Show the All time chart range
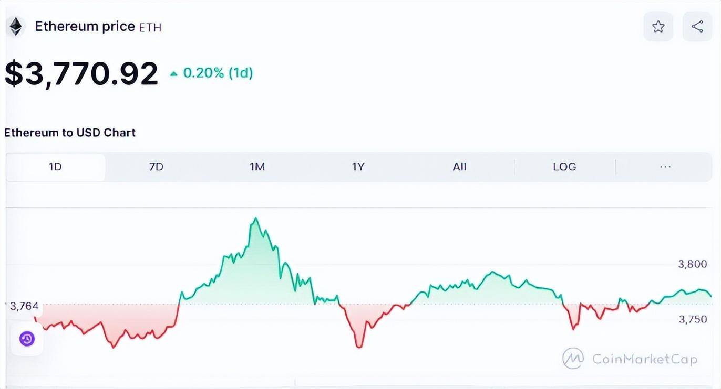Image resolution: width=721 pixels, height=389 pixels. point(459,167)
